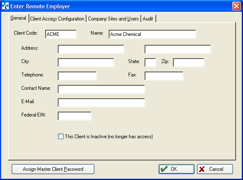Select the City input field

click(x=86, y=63)
